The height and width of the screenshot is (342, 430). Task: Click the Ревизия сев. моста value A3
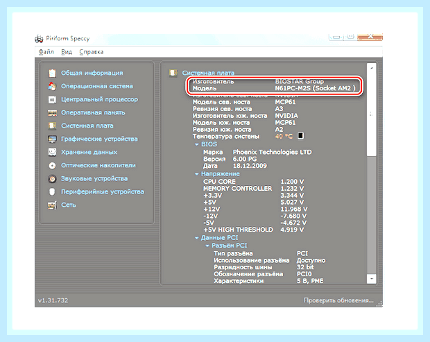279,109
